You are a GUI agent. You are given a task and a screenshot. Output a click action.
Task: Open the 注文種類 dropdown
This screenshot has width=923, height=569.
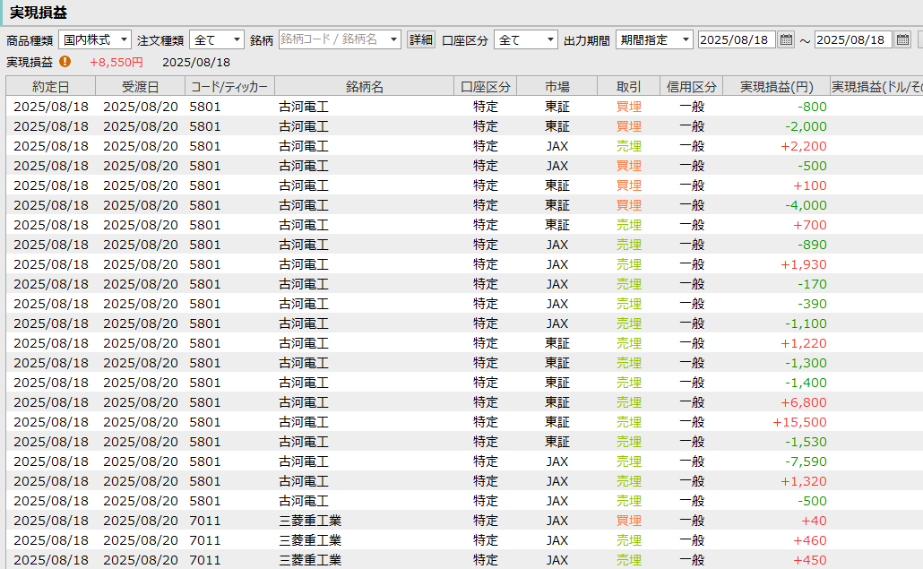217,40
